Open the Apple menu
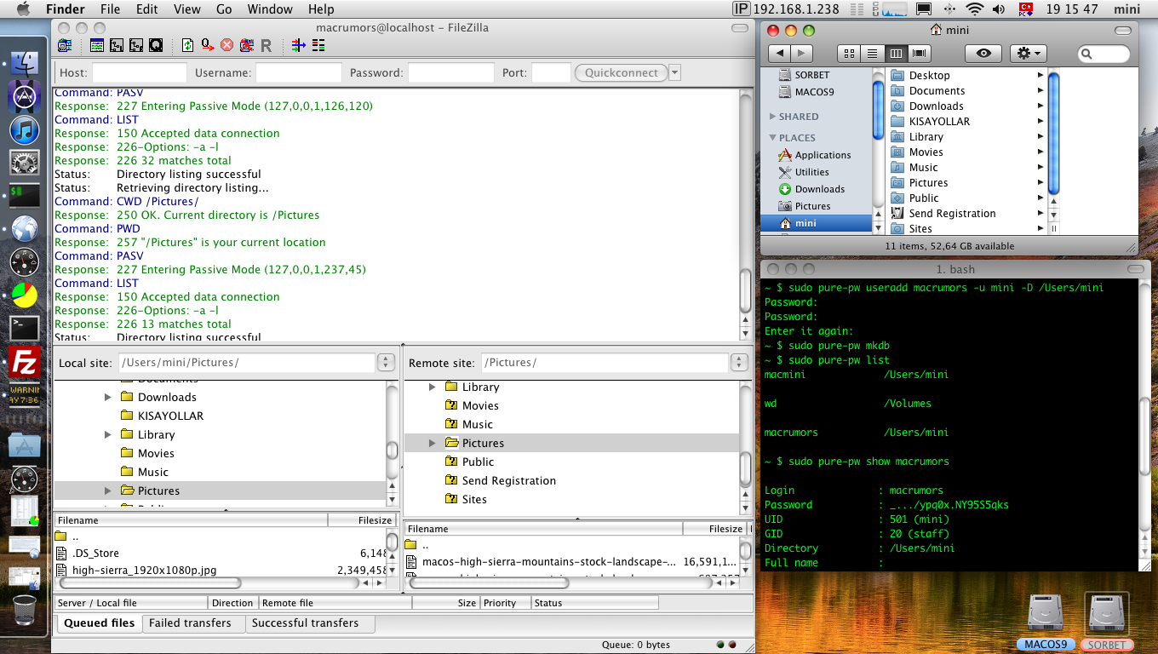The height and width of the screenshot is (654, 1158). pyautogui.click(x=23, y=9)
